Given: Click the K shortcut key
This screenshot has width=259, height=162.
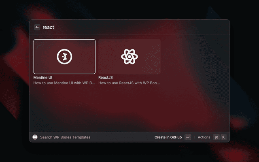Looking at the screenshot, I should 223,137.
